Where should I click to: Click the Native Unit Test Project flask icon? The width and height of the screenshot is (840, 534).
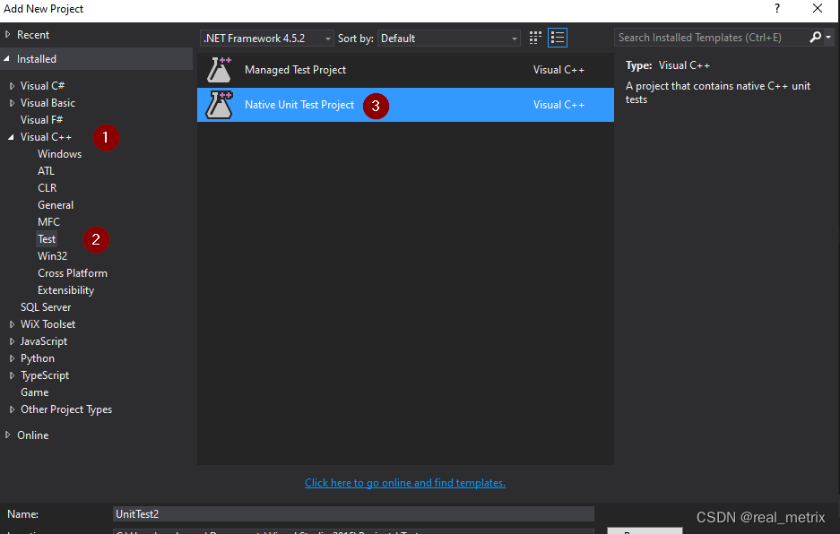pyautogui.click(x=219, y=105)
